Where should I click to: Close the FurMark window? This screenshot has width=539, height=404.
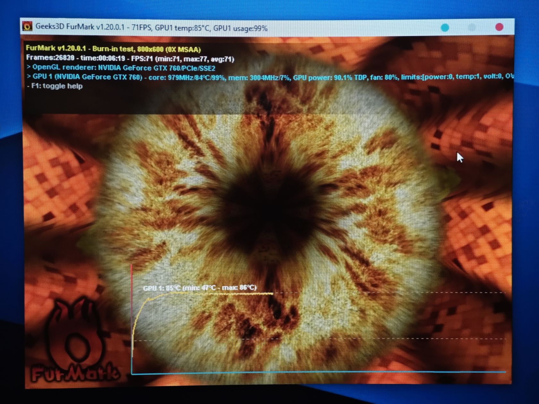tap(499, 27)
